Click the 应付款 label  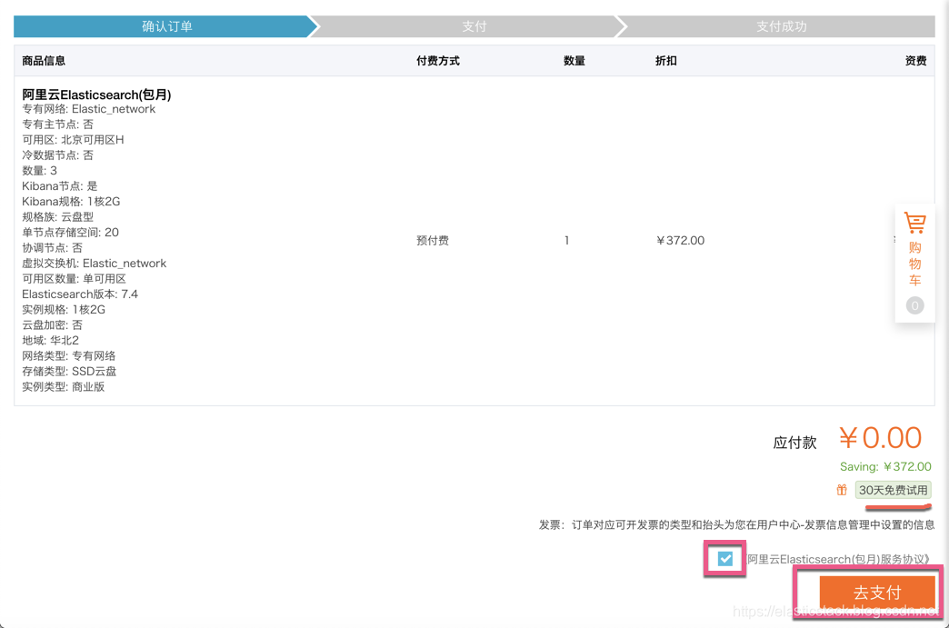[794, 443]
